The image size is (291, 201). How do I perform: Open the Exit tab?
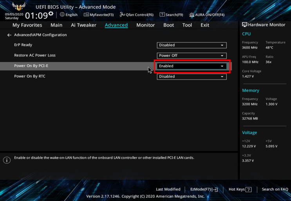click(205, 25)
